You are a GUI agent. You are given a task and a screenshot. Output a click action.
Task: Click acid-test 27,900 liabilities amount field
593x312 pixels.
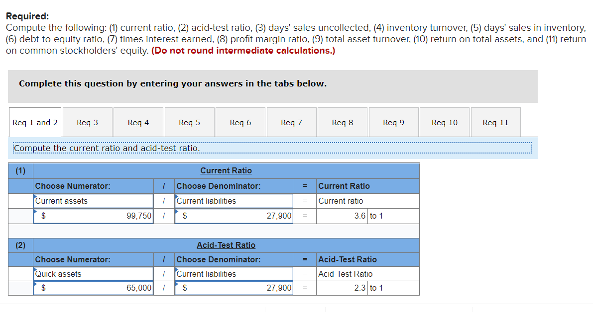(234, 288)
